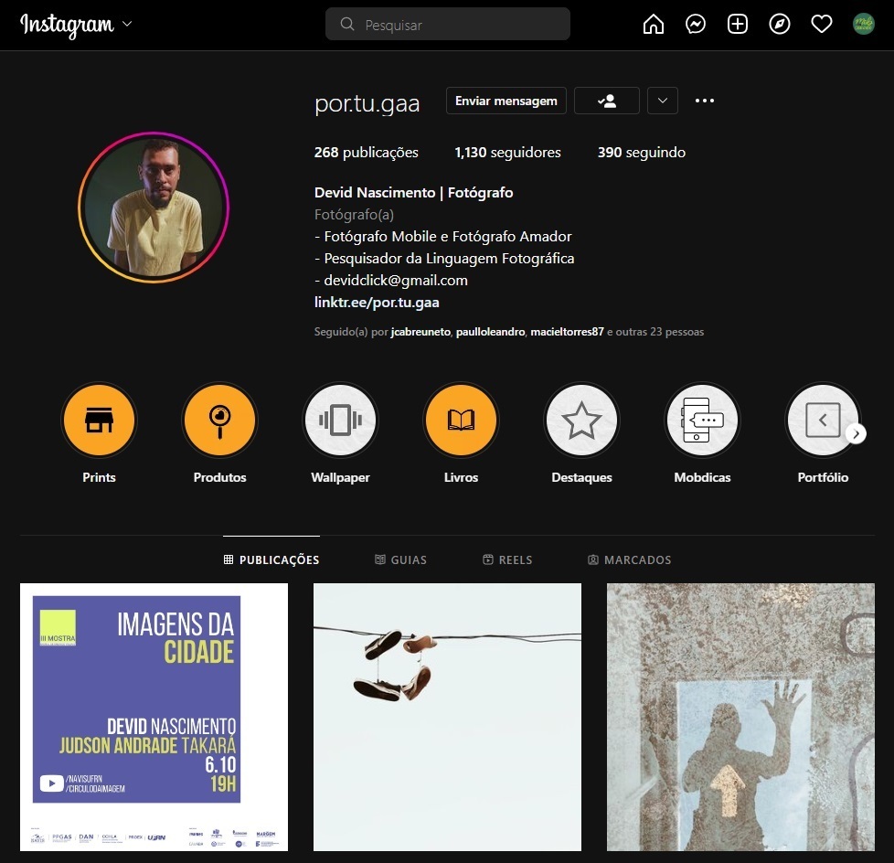Open the Explore compass icon

(x=780, y=25)
